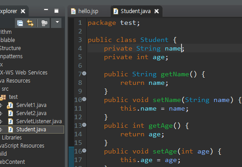Click setAge method name in code
The image size is (242, 167).
tap(165, 152)
